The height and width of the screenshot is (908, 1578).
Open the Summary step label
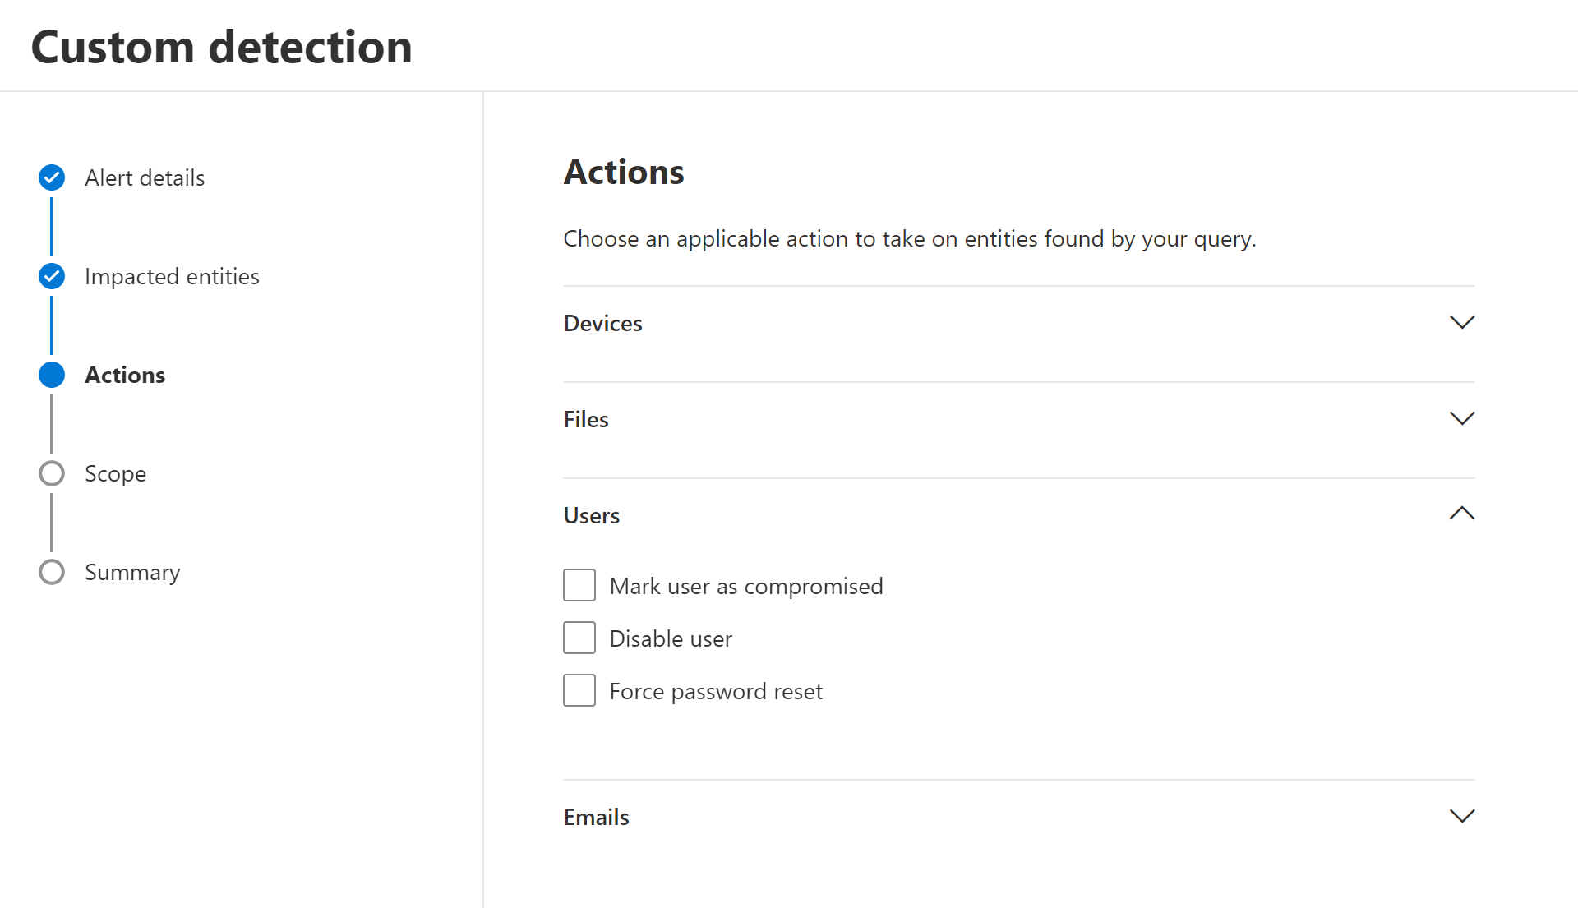coord(132,573)
